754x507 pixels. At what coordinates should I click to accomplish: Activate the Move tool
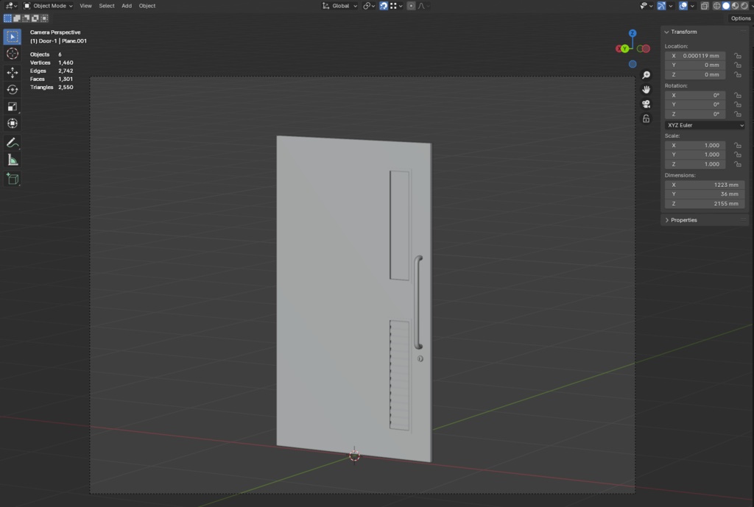[13, 73]
